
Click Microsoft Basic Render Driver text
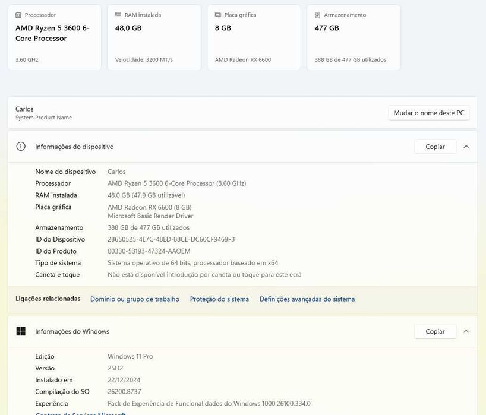[x=150, y=216]
